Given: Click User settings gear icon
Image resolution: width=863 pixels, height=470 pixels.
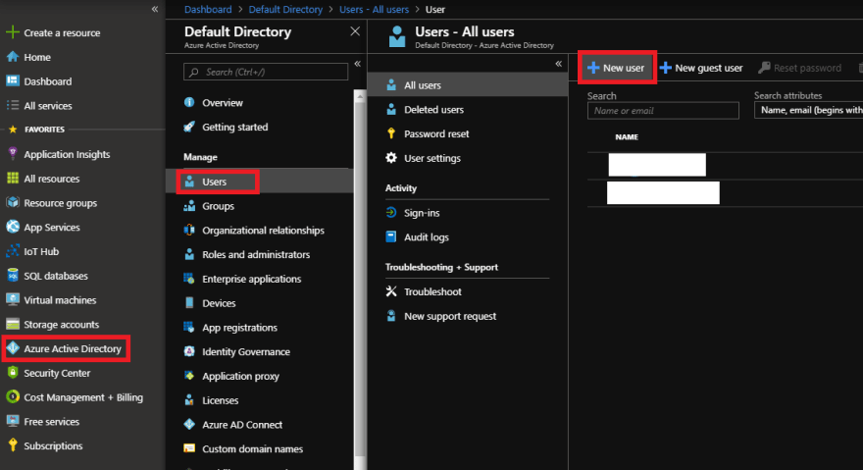Looking at the screenshot, I should [390, 158].
